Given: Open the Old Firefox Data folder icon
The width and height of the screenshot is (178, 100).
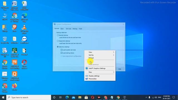Looking at the screenshot, I should [5, 6].
